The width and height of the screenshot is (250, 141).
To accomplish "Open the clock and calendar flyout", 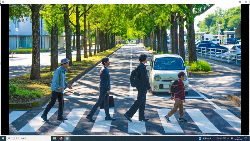I will (238, 138).
